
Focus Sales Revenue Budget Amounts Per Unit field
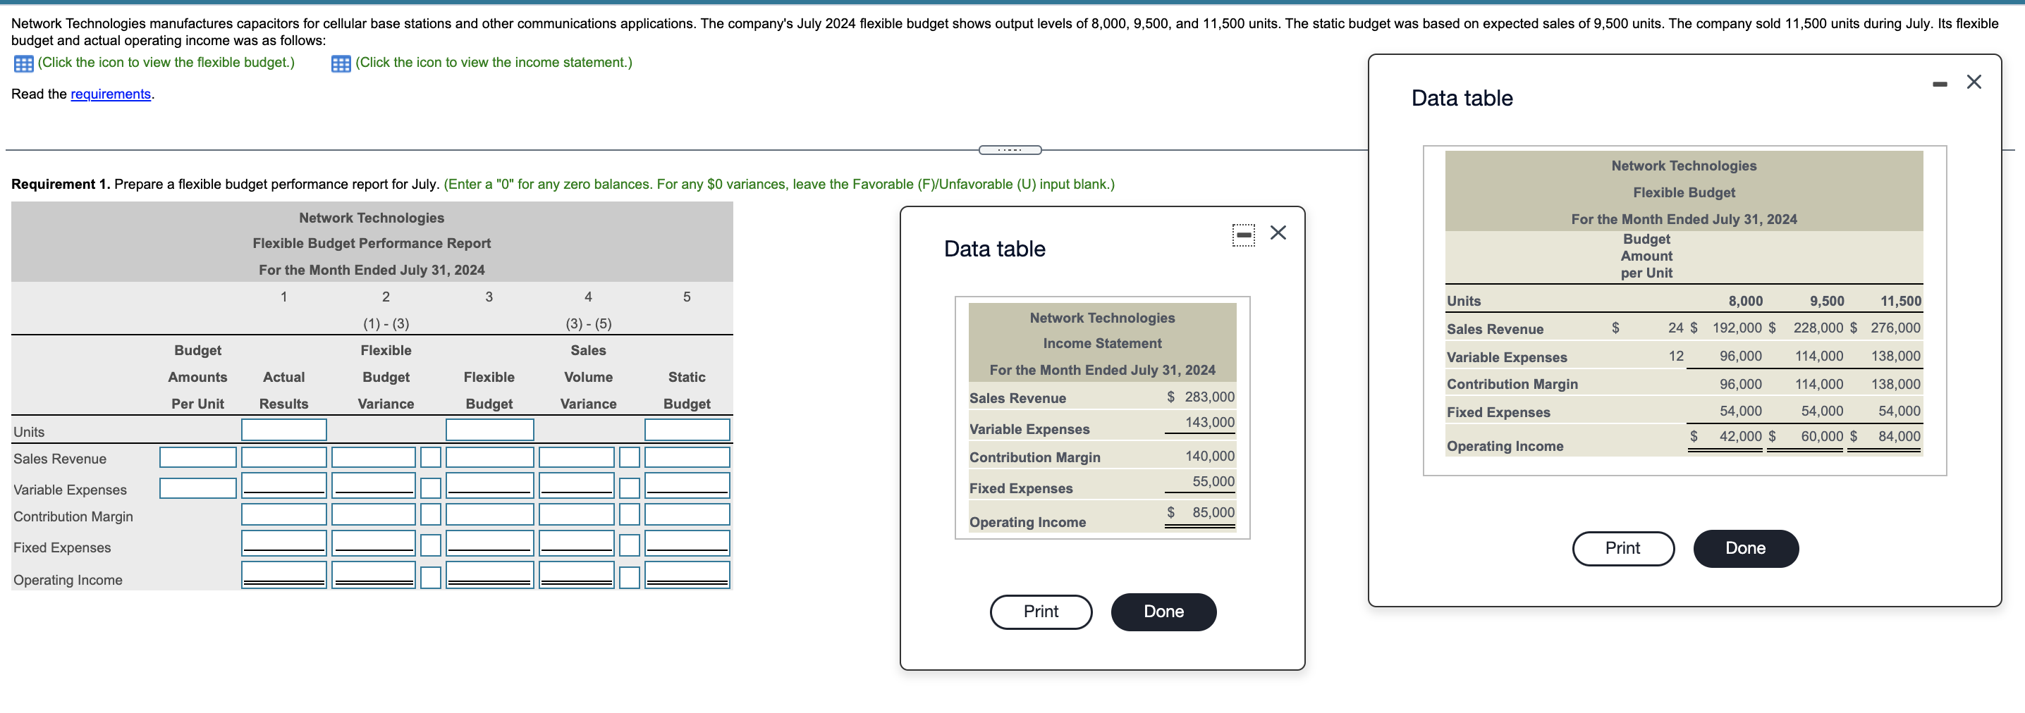(198, 458)
